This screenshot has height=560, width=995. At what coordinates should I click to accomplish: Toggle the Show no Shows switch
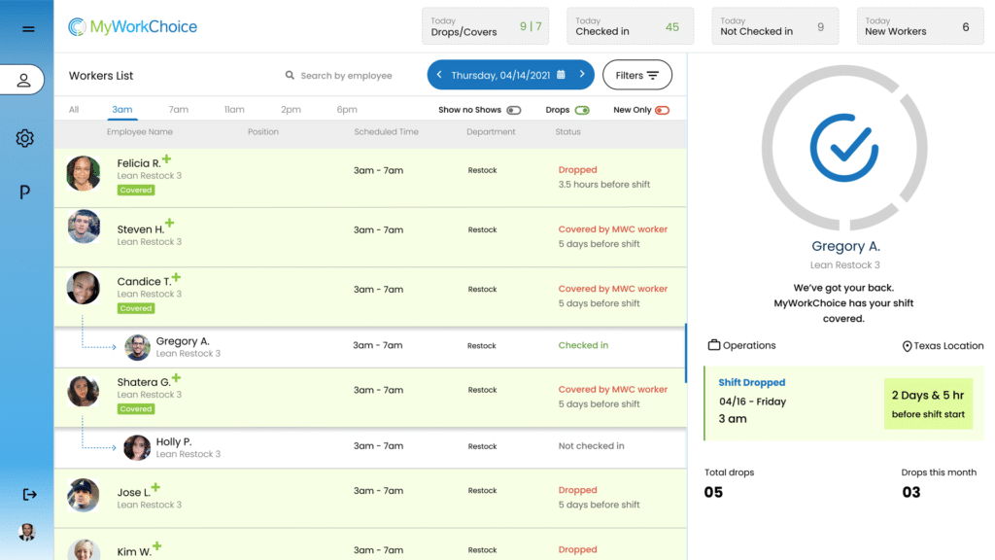point(514,111)
